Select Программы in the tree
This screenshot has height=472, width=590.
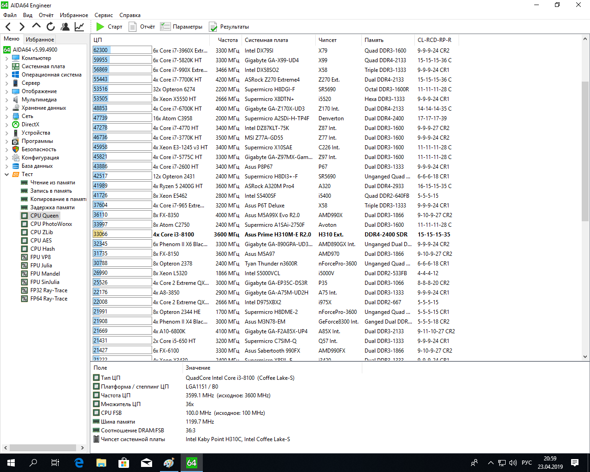pos(37,141)
